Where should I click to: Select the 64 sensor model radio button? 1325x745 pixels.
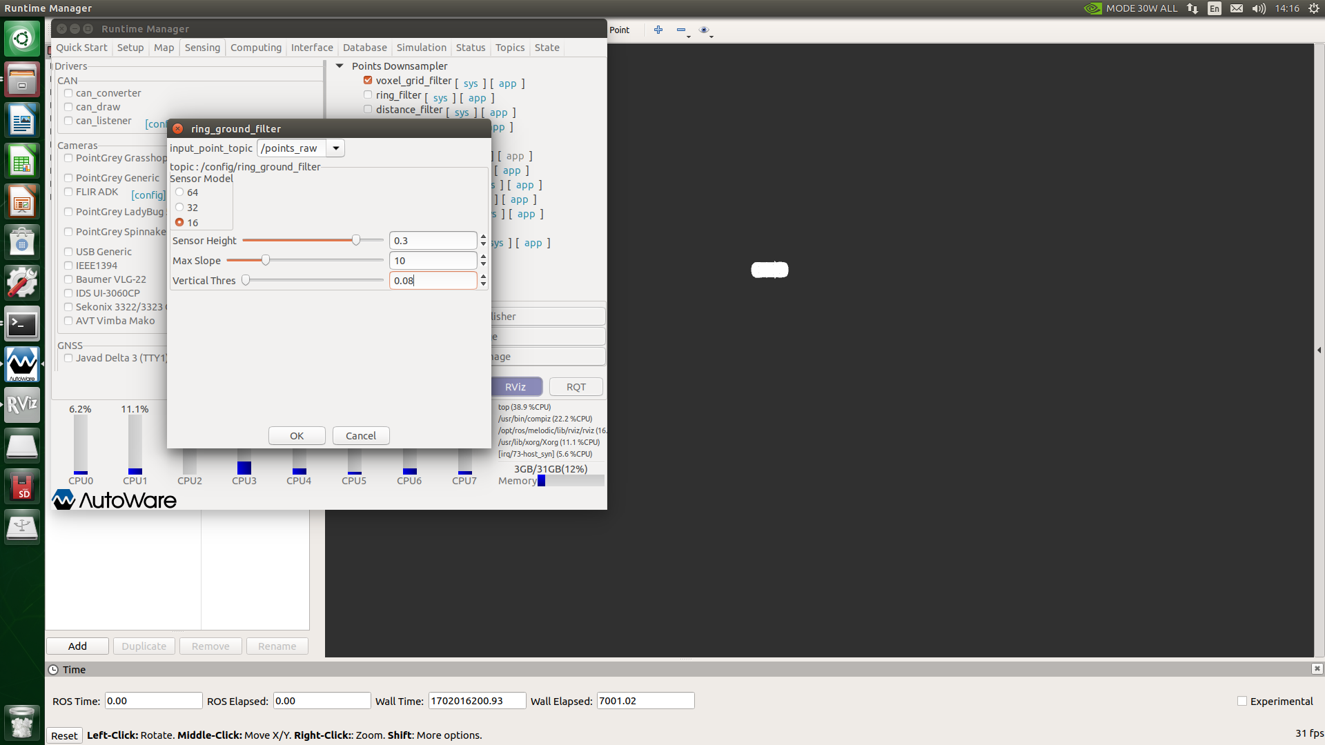(179, 192)
